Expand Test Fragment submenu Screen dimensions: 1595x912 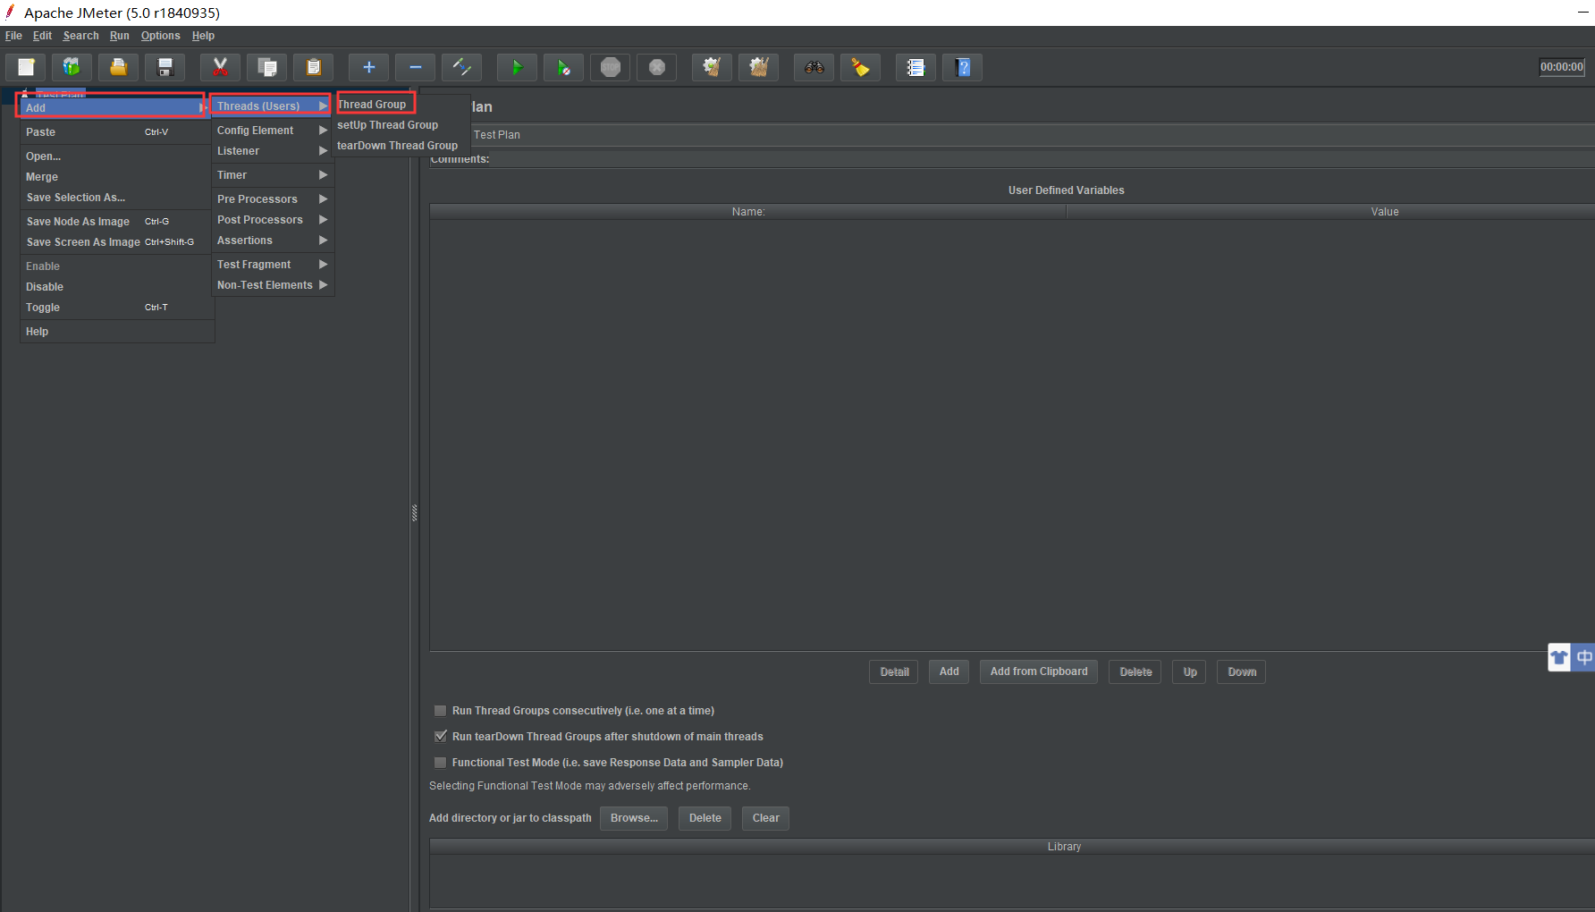point(272,265)
